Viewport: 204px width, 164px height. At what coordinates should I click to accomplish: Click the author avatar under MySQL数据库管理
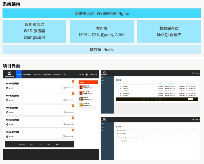pos(7,100)
